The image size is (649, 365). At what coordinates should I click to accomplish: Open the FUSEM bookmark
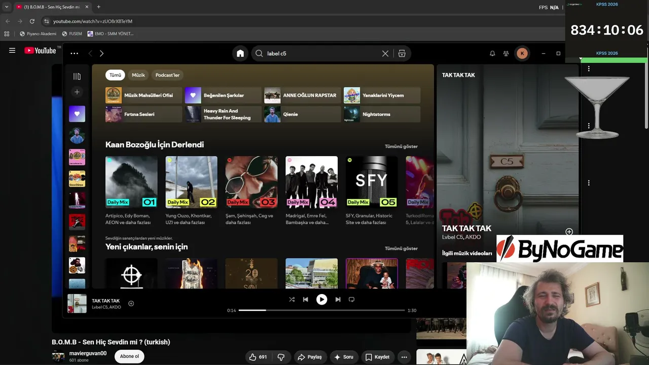71,34
